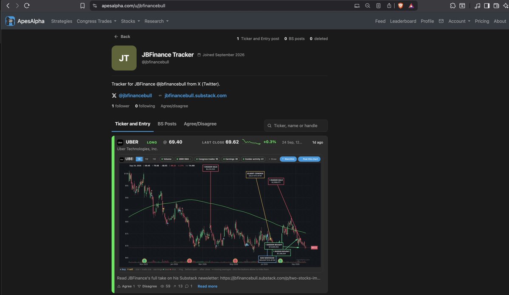Click the zoom magnifier icon in address bar
The width and height of the screenshot is (509, 295).
[x=368, y=6]
